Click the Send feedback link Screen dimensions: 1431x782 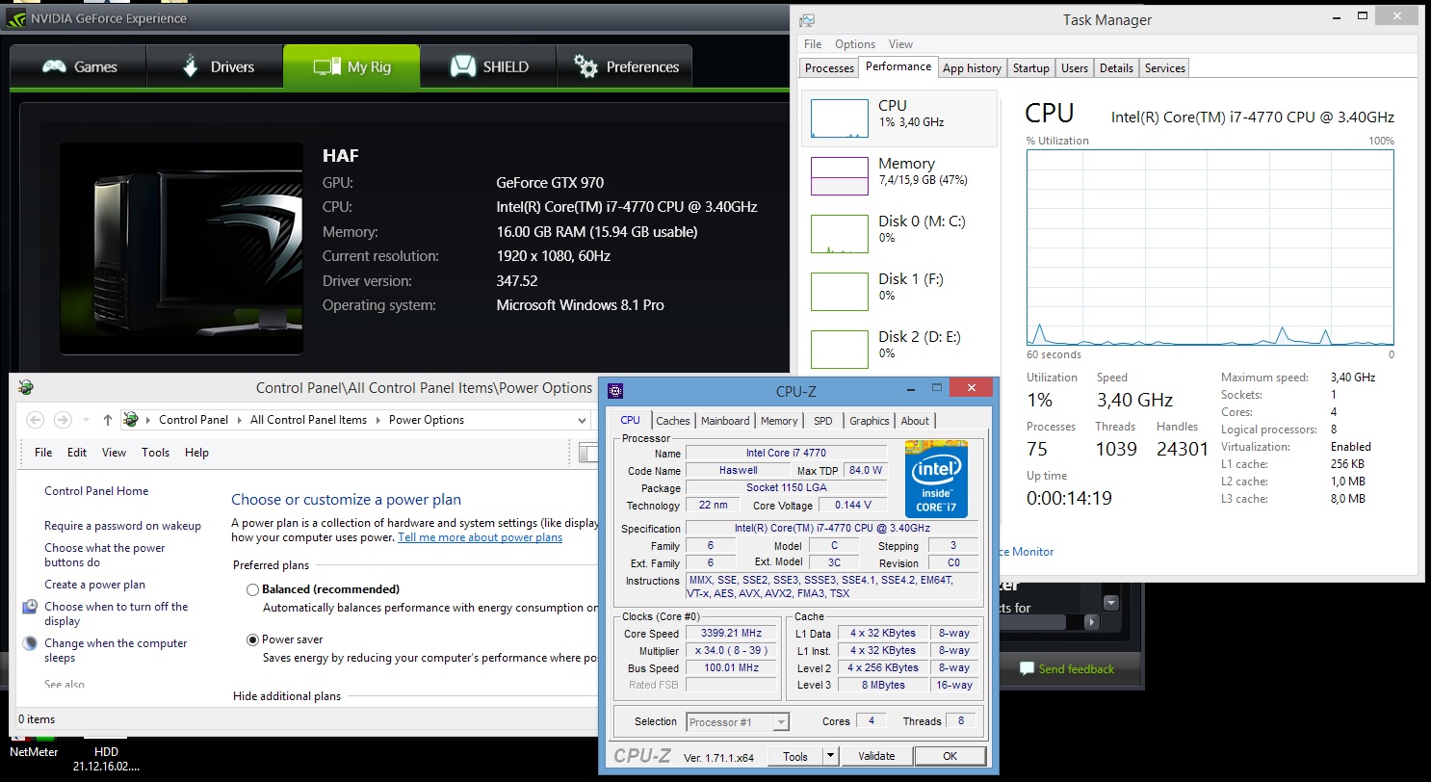[x=1066, y=668]
